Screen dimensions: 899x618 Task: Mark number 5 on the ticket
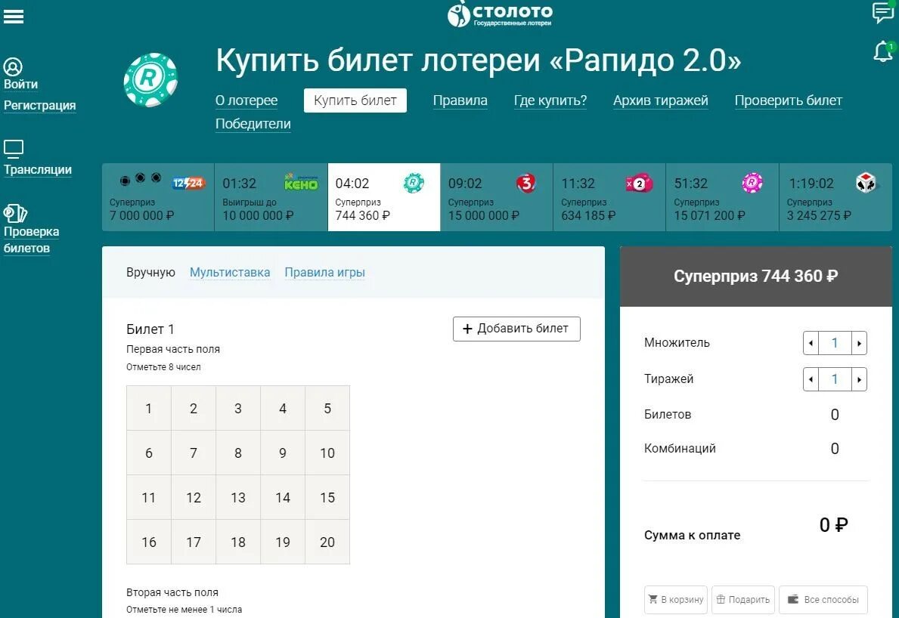327,409
